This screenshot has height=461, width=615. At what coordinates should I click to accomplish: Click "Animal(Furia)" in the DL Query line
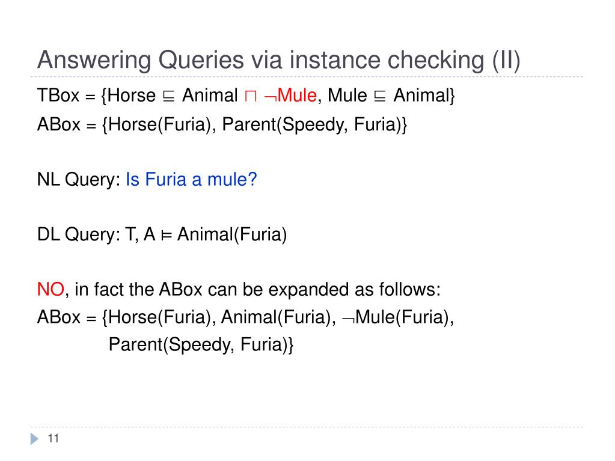232,234
